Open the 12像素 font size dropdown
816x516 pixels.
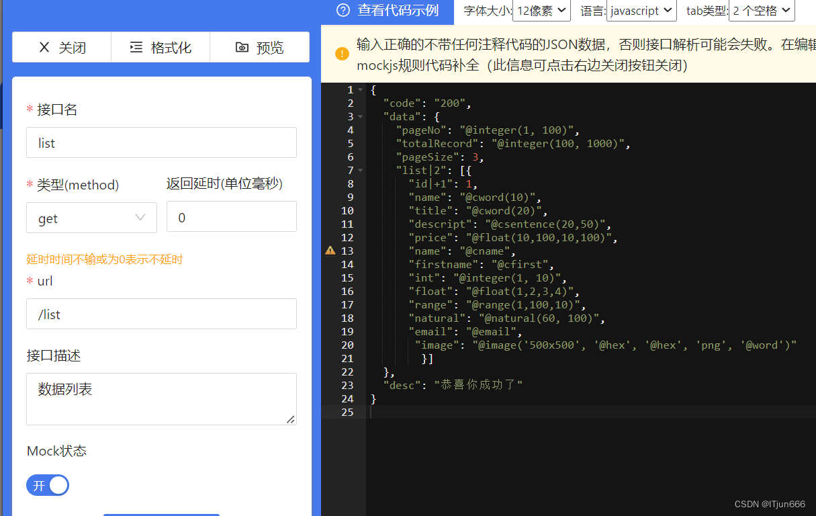(x=541, y=11)
